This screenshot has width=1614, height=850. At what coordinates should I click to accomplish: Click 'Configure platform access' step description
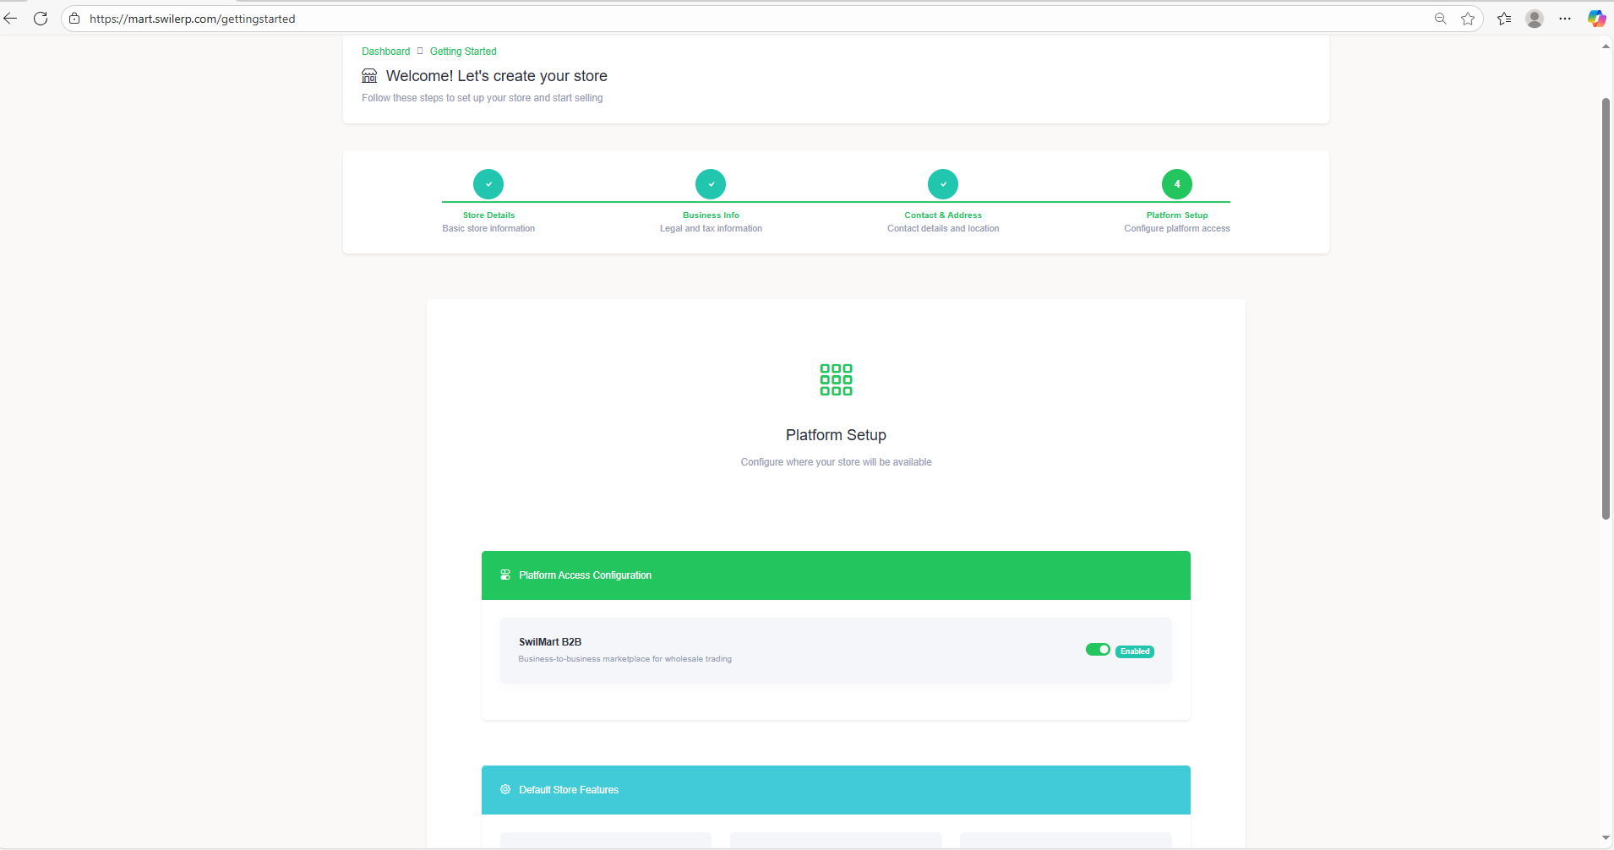(1177, 229)
